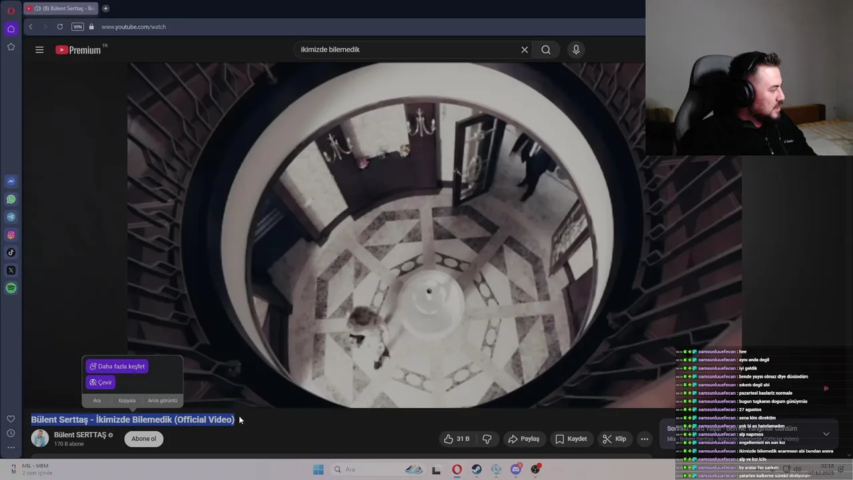The width and height of the screenshot is (853, 480).
Task: Open Instagram in the Opera sidebar
Action: [11, 235]
